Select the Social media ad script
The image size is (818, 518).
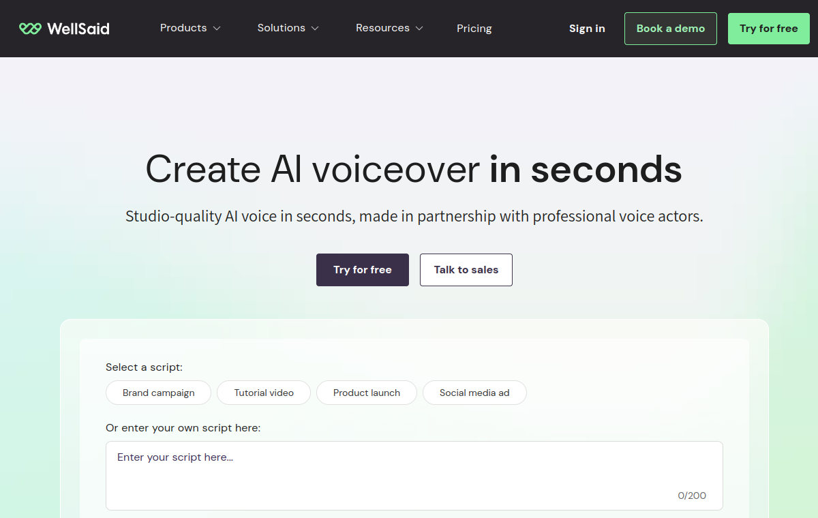(474, 393)
